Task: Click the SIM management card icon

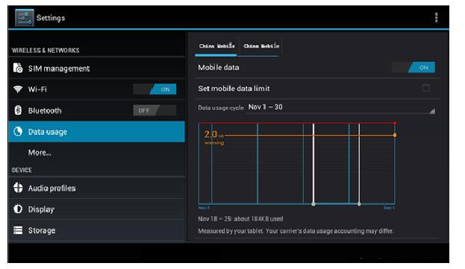Action: click(x=18, y=68)
